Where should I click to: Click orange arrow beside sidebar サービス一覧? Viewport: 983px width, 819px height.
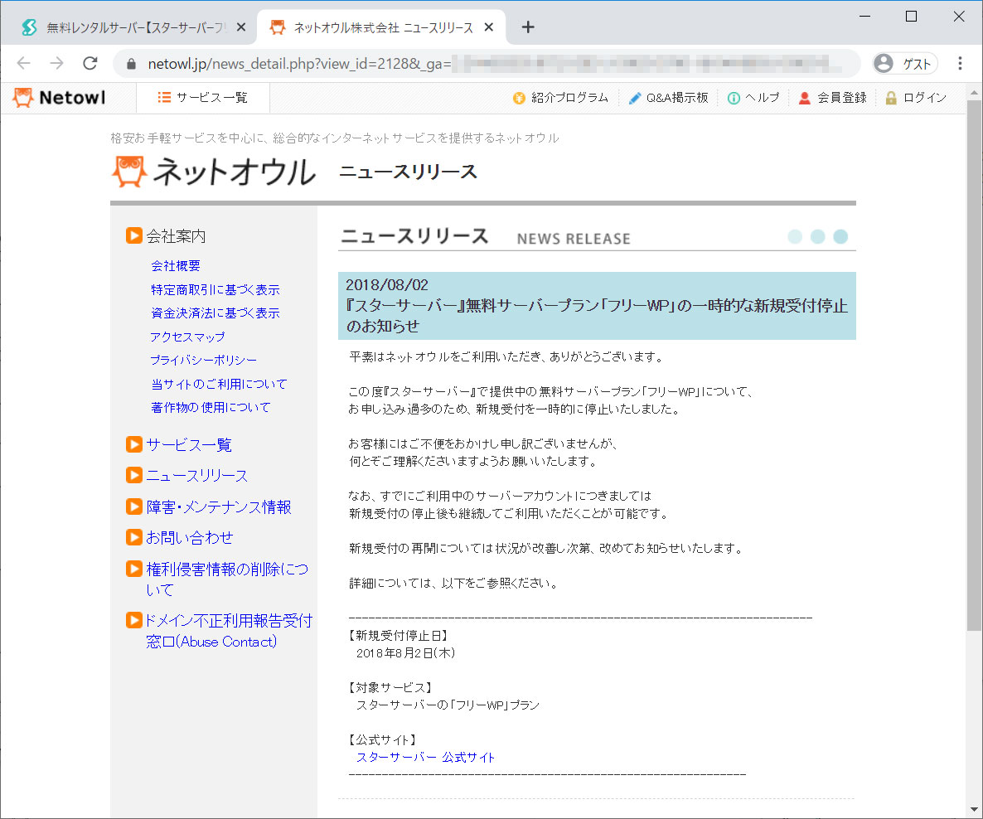[133, 444]
